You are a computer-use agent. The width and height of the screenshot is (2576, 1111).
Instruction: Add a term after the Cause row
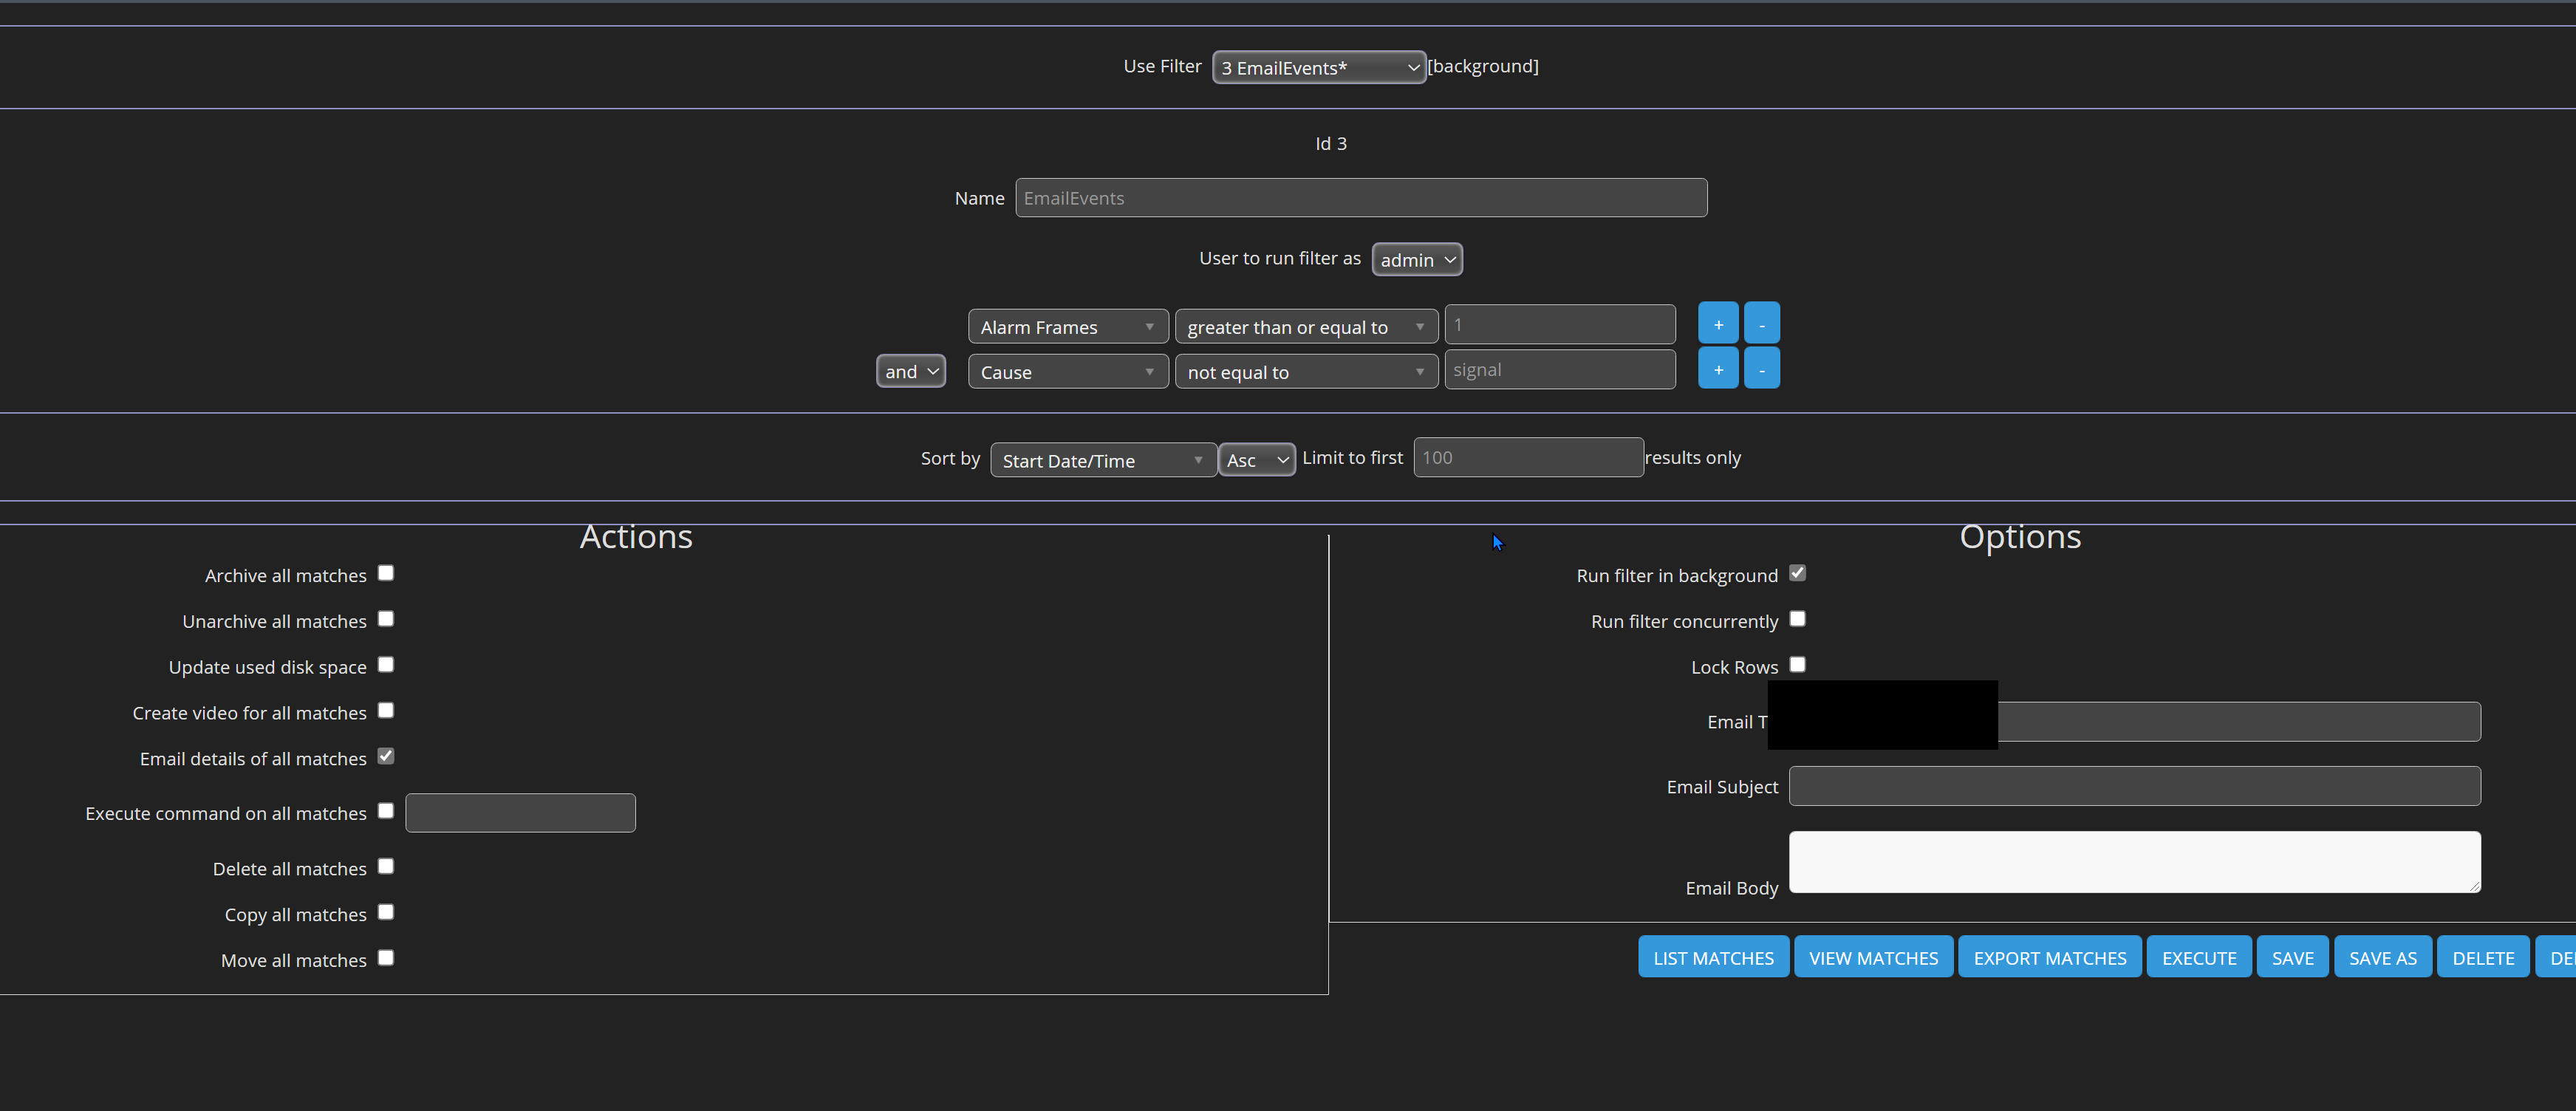(x=1718, y=369)
